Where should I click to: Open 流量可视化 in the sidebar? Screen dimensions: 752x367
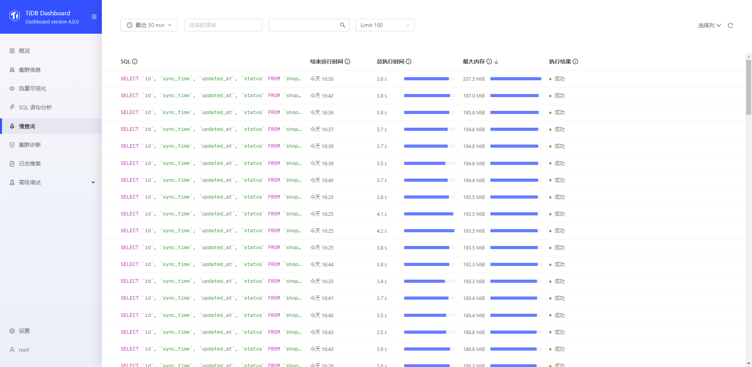click(x=33, y=89)
